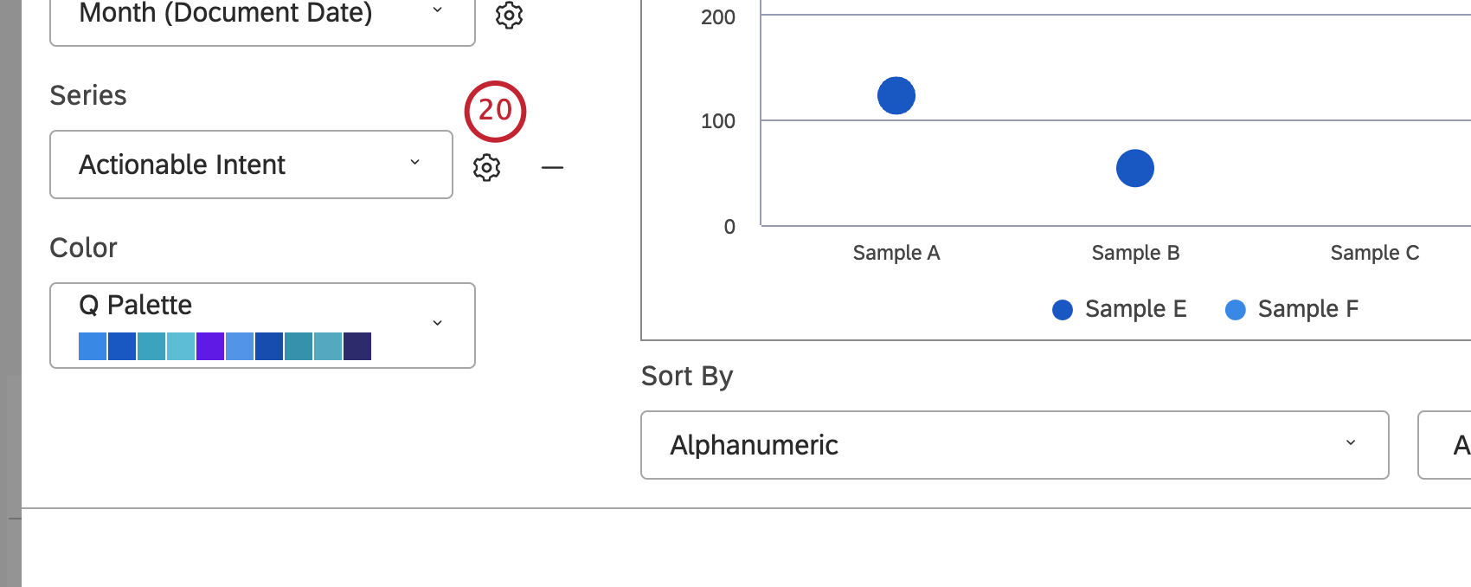Click the Sample A axis label

tap(896, 253)
